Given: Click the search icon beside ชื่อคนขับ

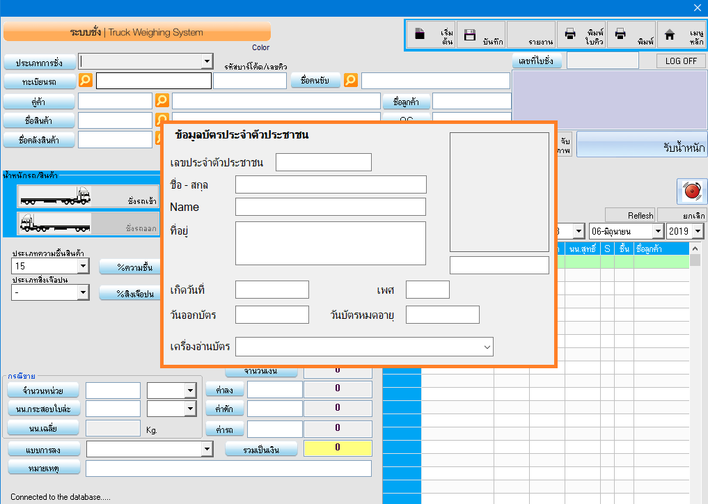Looking at the screenshot, I should [x=351, y=81].
